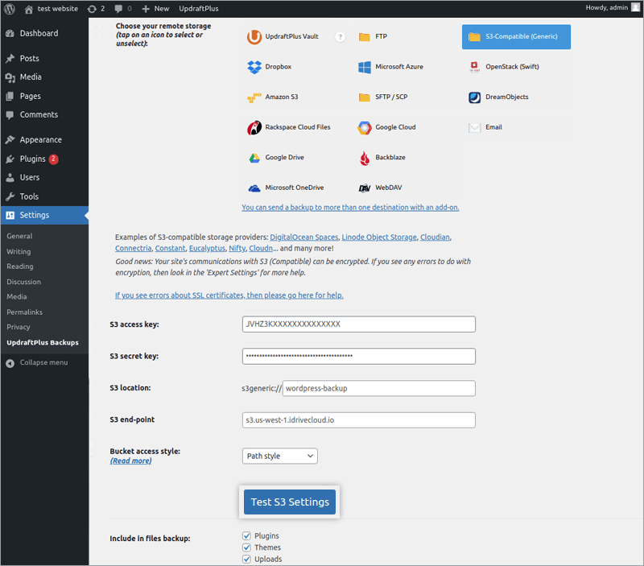
Task: Unselect the S3-Compatible (Generic) storage option
Action: 516,37
